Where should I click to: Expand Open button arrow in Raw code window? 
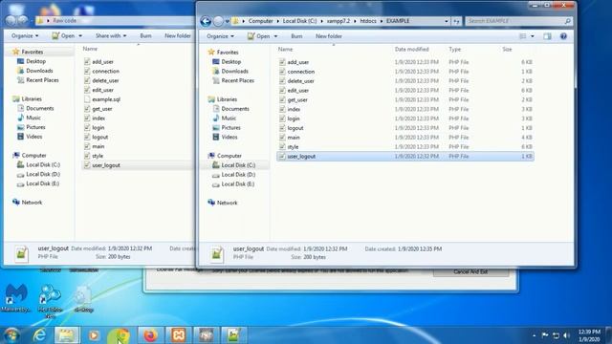pyautogui.click(x=80, y=36)
